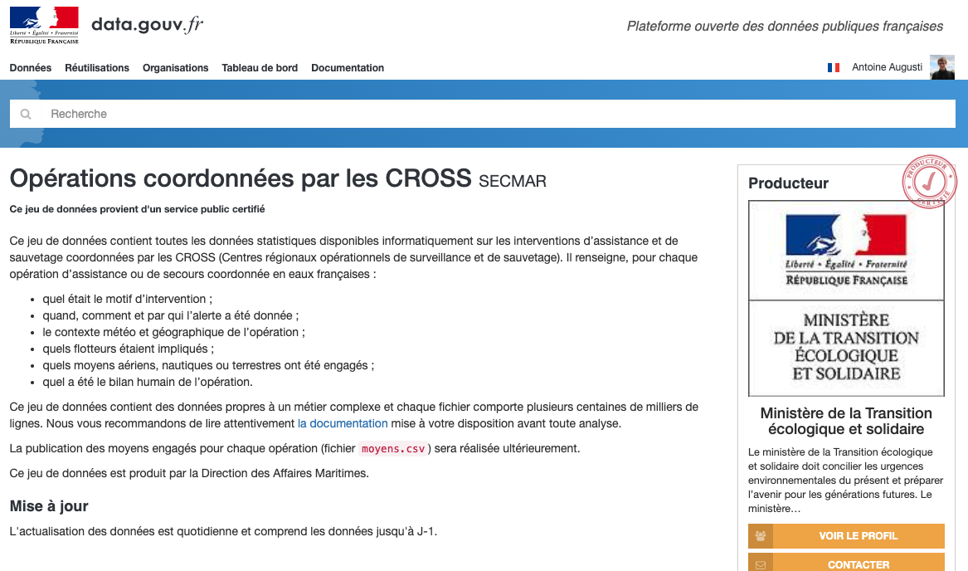The width and height of the screenshot is (968, 571).
Task: Click the envelope icon beside Contacter
Action: (x=761, y=564)
